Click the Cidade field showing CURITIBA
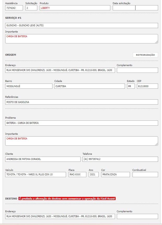Viewport: 162px width, 225px height. (89, 86)
